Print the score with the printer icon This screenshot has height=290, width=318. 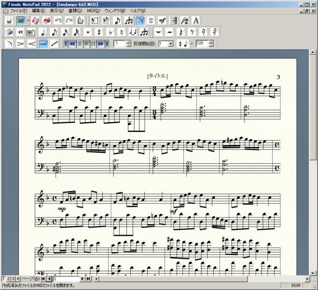click(47, 20)
